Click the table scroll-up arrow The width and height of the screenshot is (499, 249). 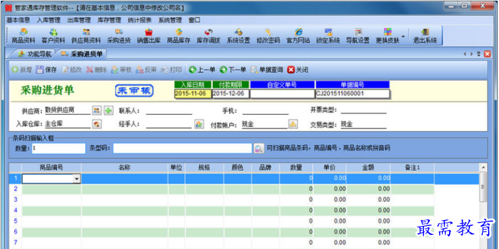pyautogui.click(x=483, y=167)
